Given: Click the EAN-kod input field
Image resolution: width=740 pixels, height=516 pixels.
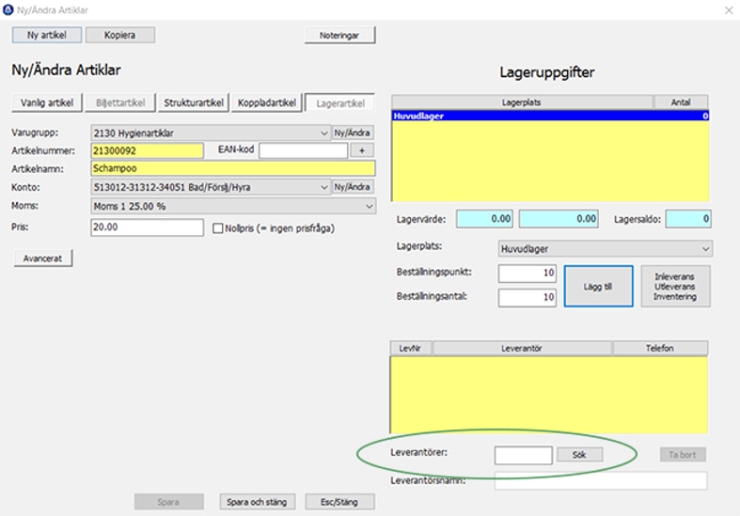Looking at the screenshot, I should click(304, 150).
